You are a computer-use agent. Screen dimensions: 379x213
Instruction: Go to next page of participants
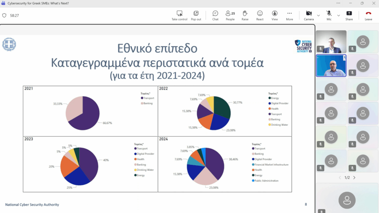pyautogui.click(x=354, y=177)
